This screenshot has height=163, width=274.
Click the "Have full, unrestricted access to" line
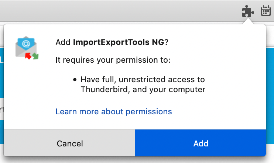(143, 80)
